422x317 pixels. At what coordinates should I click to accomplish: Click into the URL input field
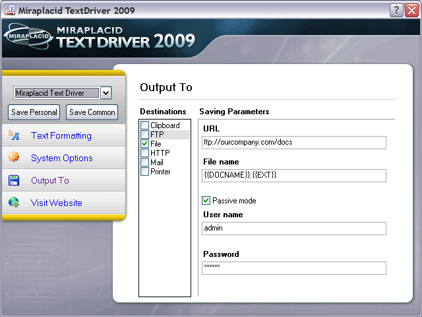pos(294,143)
